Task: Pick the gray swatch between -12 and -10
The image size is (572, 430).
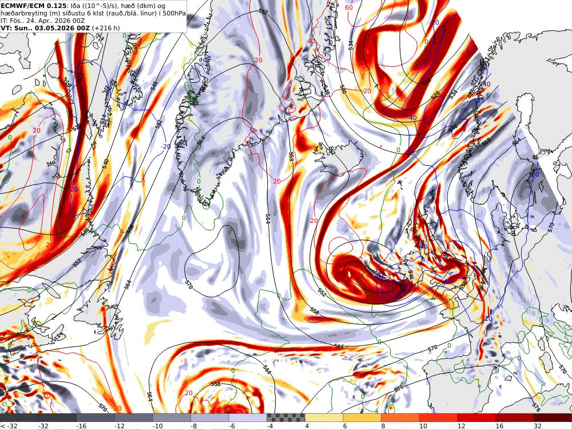Action: click(133, 417)
